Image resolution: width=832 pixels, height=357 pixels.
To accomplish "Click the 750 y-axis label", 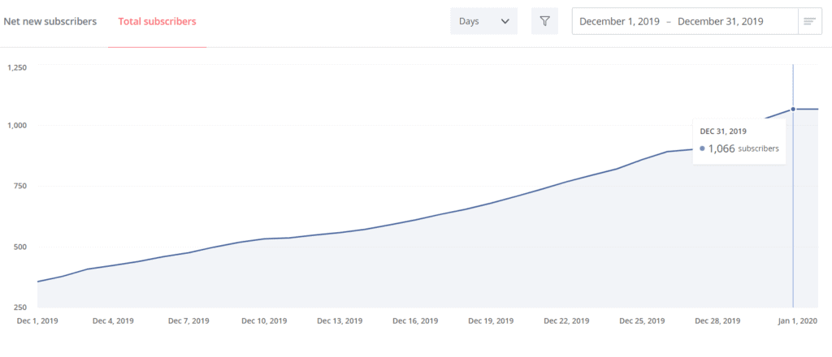I will tap(20, 186).
